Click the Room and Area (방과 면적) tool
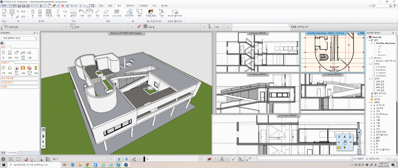 point(130,13)
